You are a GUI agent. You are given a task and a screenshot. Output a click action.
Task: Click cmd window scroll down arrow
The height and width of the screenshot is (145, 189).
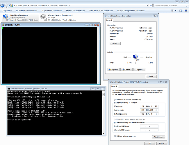[104, 134]
